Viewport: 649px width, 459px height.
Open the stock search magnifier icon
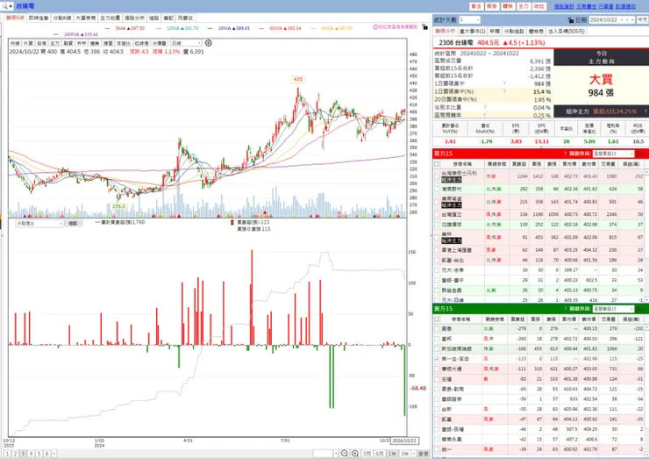(4, 6)
